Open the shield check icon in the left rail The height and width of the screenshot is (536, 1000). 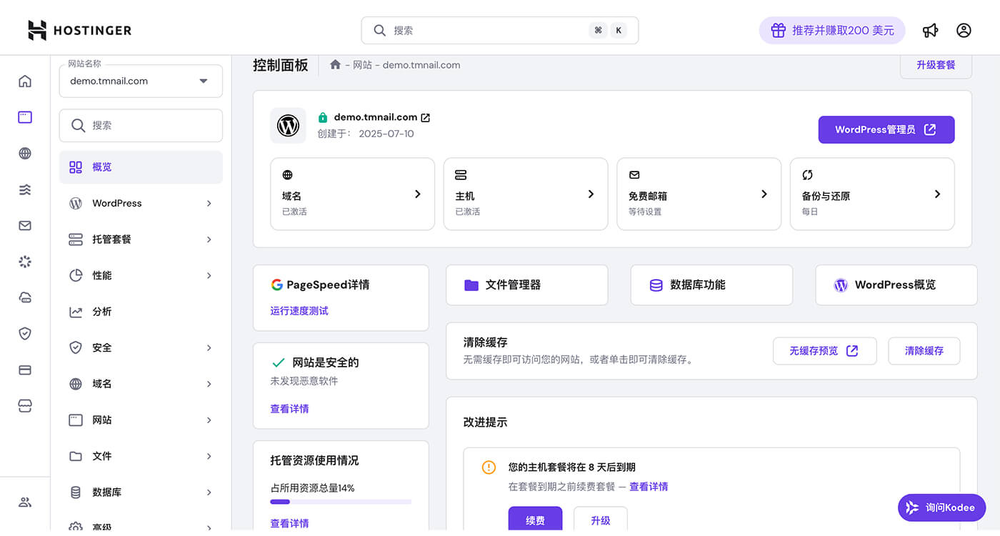pos(25,334)
